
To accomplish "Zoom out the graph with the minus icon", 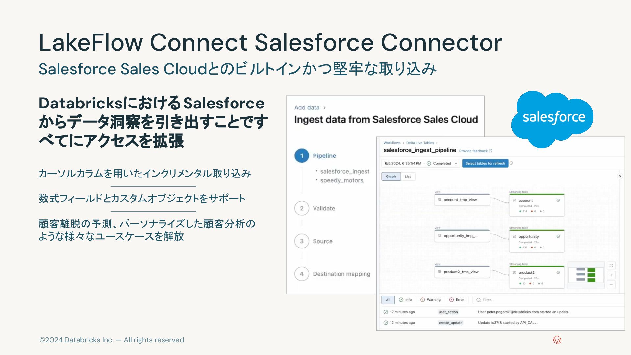I will coord(611,285).
